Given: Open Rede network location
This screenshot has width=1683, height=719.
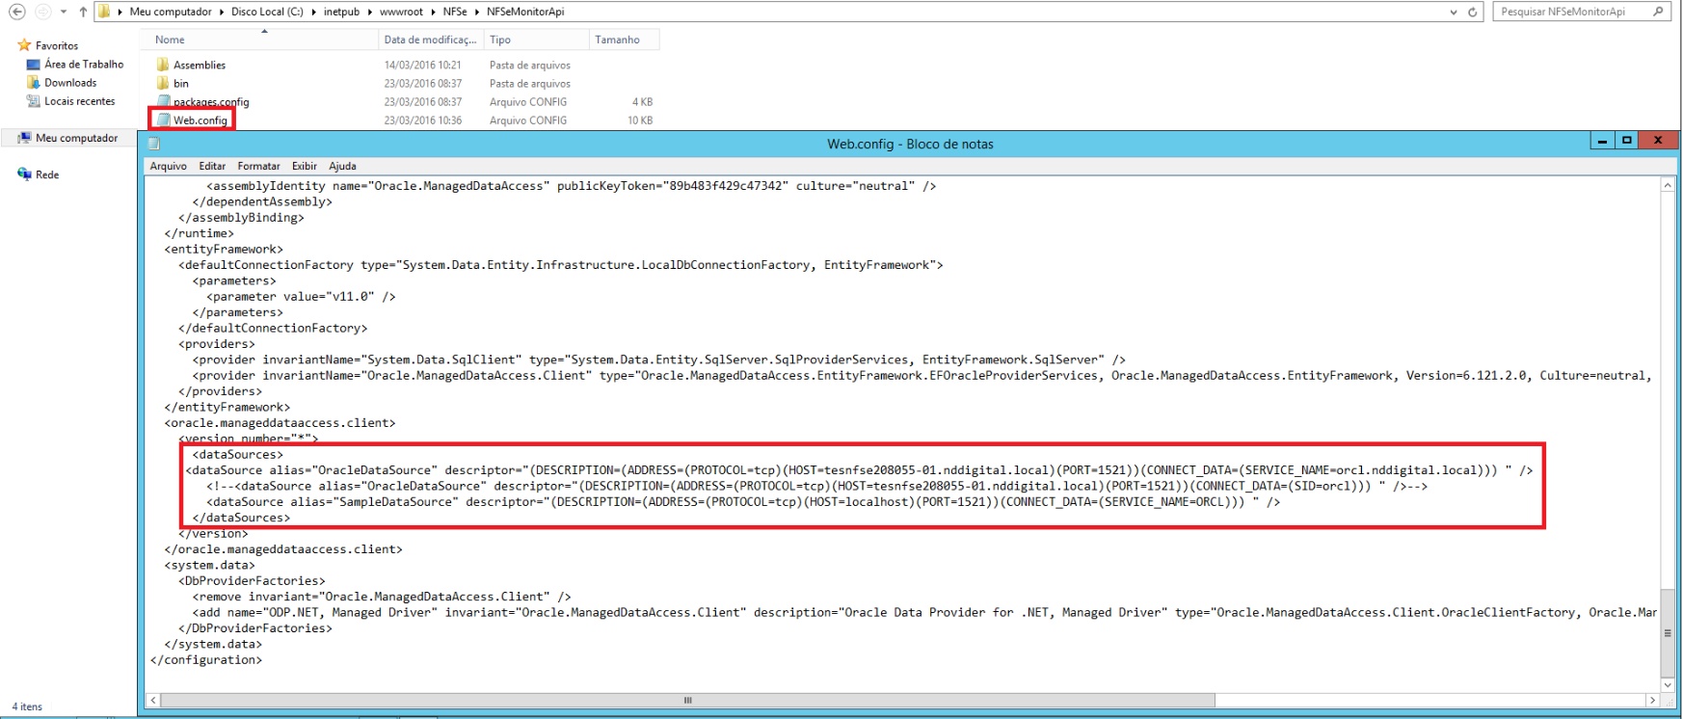Looking at the screenshot, I should (47, 174).
